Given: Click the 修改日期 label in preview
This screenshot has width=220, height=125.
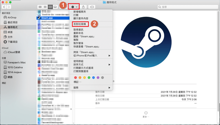Looking at the screenshot, I should 100,96.
